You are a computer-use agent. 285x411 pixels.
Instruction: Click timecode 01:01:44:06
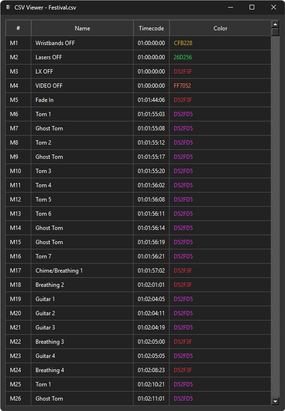pos(151,100)
